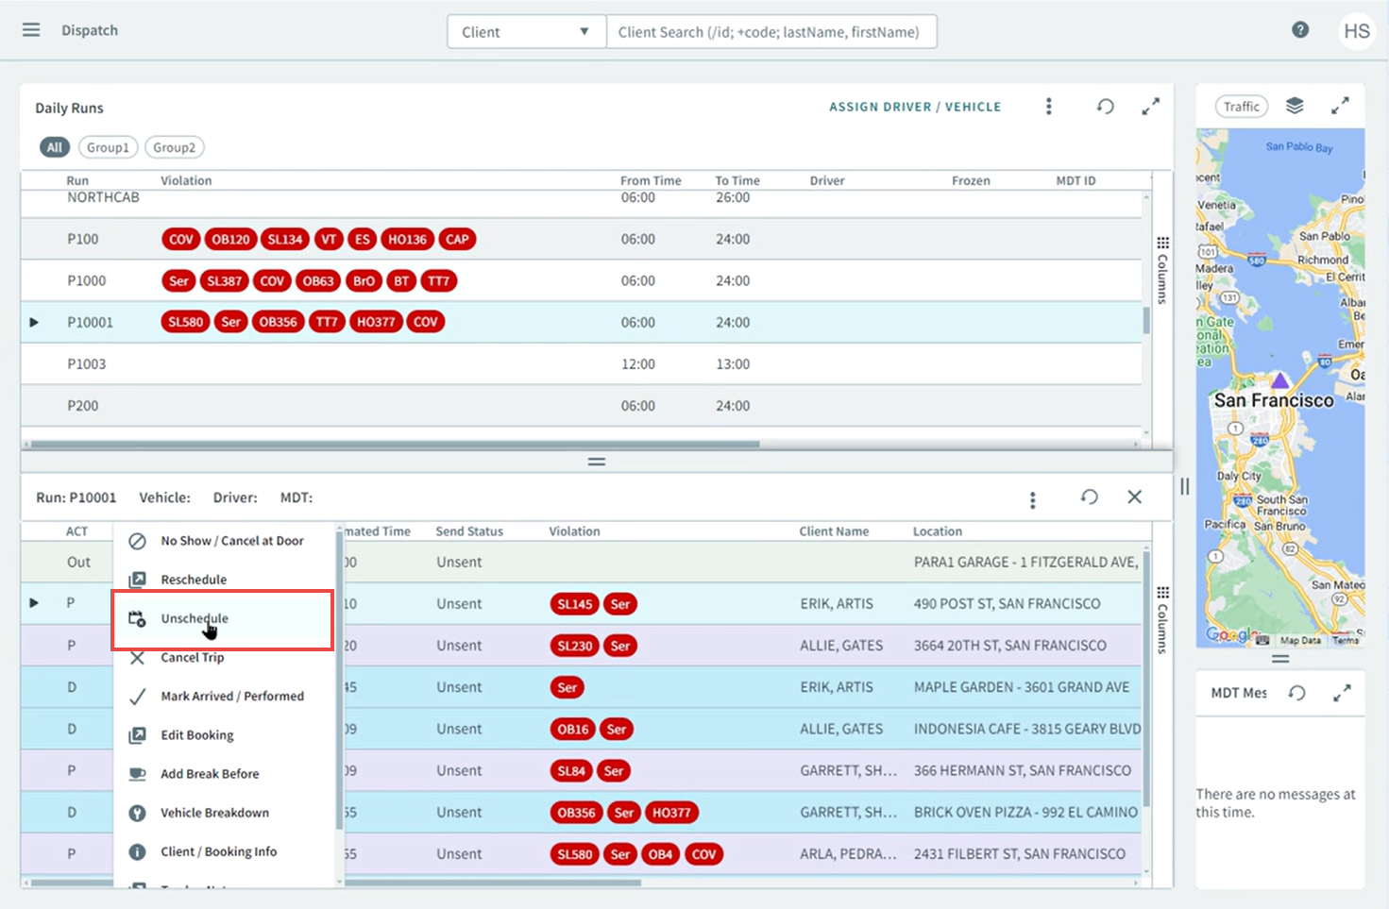Select the Group2 filter chip
This screenshot has width=1389, height=909.
(174, 146)
